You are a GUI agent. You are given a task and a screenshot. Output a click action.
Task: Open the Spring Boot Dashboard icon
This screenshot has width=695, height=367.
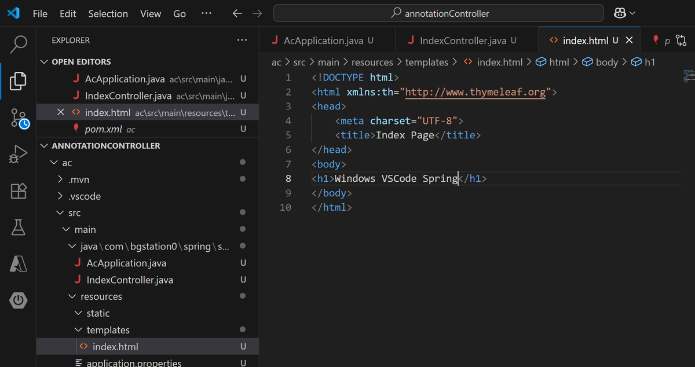19,300
